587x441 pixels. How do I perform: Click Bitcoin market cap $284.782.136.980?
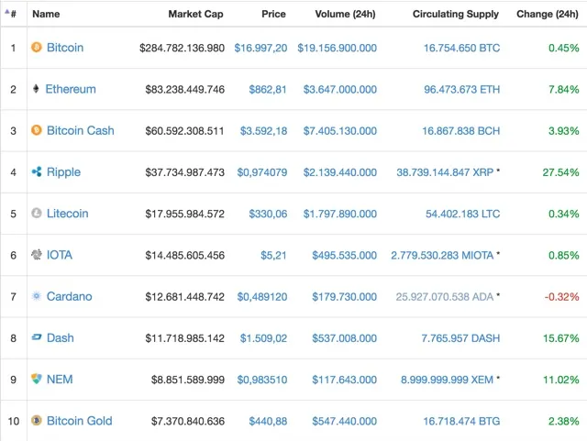(x=182, y=48)
